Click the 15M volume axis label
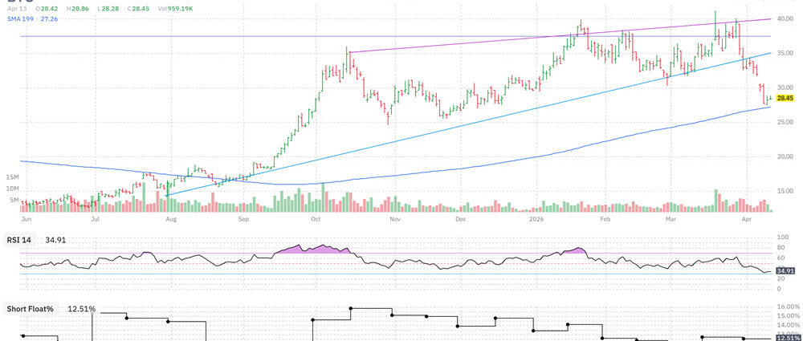The image size is (803, 341). point(12,177)
